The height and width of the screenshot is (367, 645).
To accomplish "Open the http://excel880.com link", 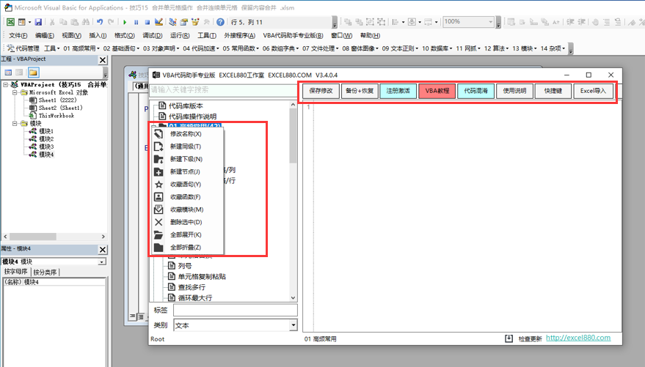I will coord(578,338).
